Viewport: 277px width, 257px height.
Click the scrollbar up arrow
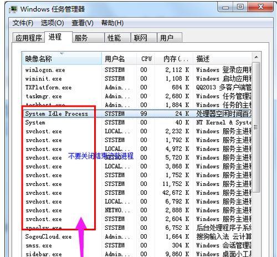pos(256,57)
